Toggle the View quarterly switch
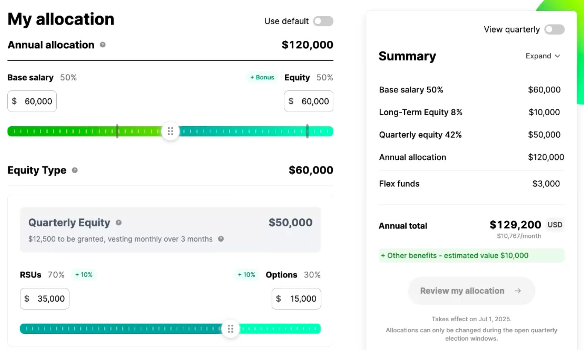584x350 pixels. click(x=554, y=29)
